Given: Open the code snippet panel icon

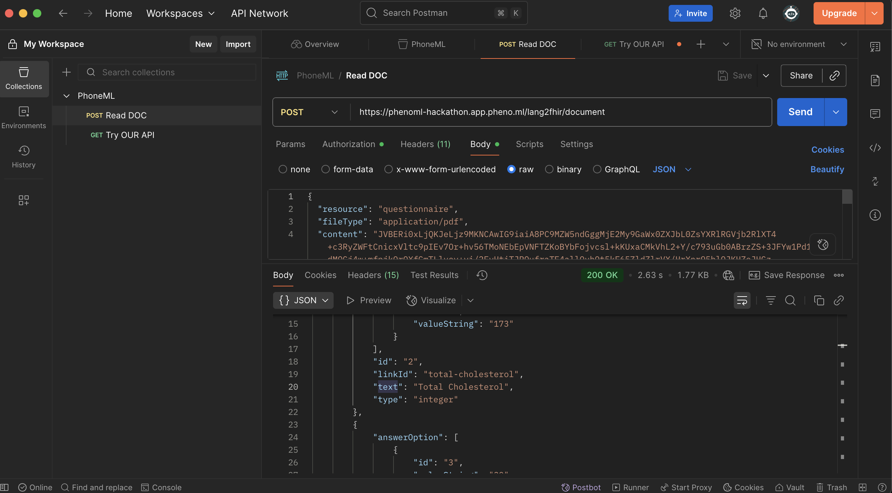Looking at the screenshot, I should (875, 148).
